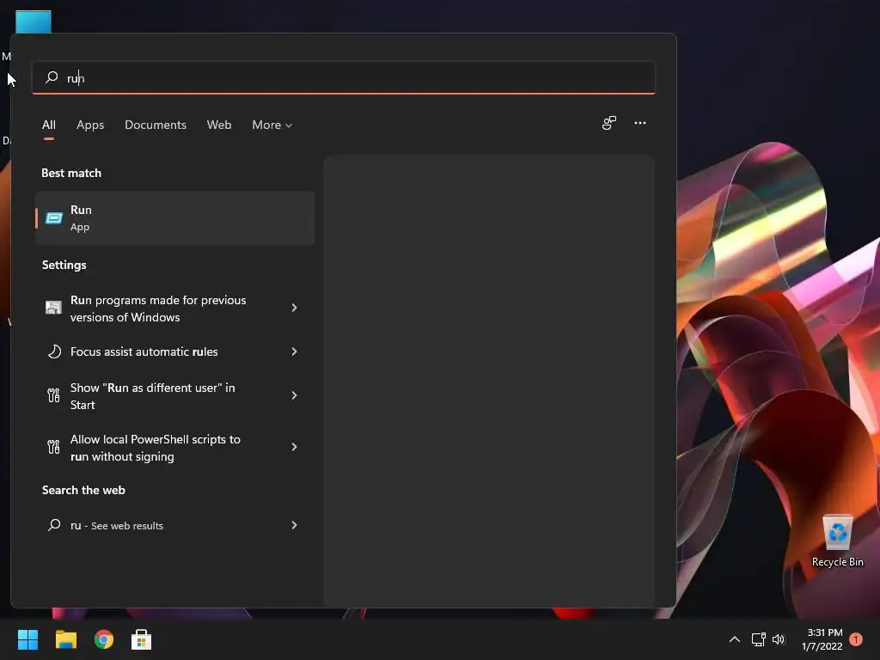The width and height of the screenshot is (880, 660).
Task: Expand arrow for Run programs made for previous versions
Action: click(294, 308)
